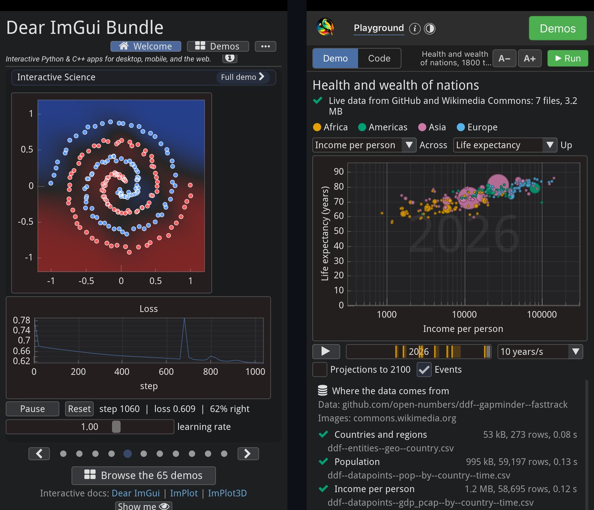The image size is (594, 510).
Task: Open the ImPlot3D docs link
Action: click(x=228, y=493)
